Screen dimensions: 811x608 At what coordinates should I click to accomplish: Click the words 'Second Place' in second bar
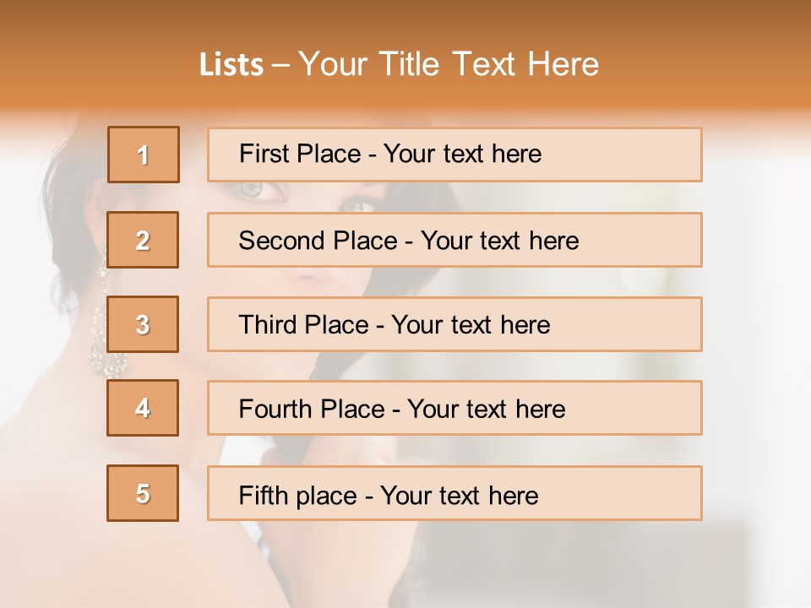[x=318, y=241]
